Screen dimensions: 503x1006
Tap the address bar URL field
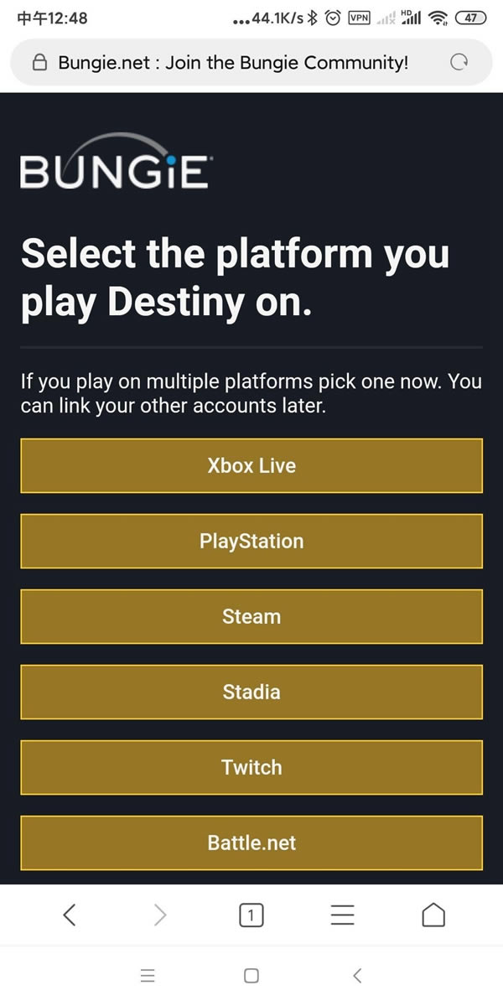(x=233, y=63)
